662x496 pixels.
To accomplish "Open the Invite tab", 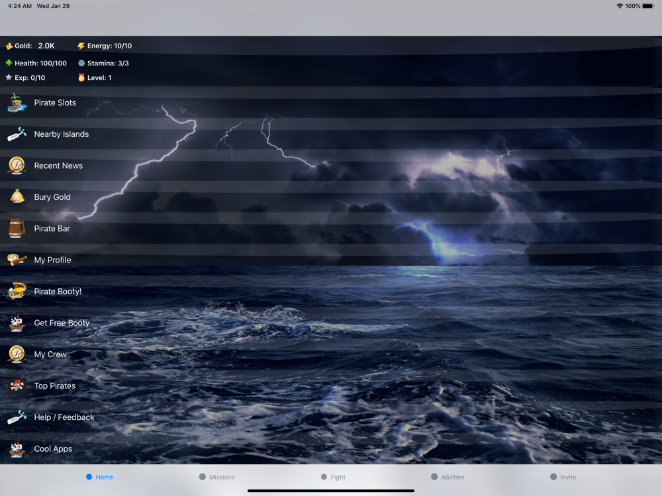I will [563, 477].
